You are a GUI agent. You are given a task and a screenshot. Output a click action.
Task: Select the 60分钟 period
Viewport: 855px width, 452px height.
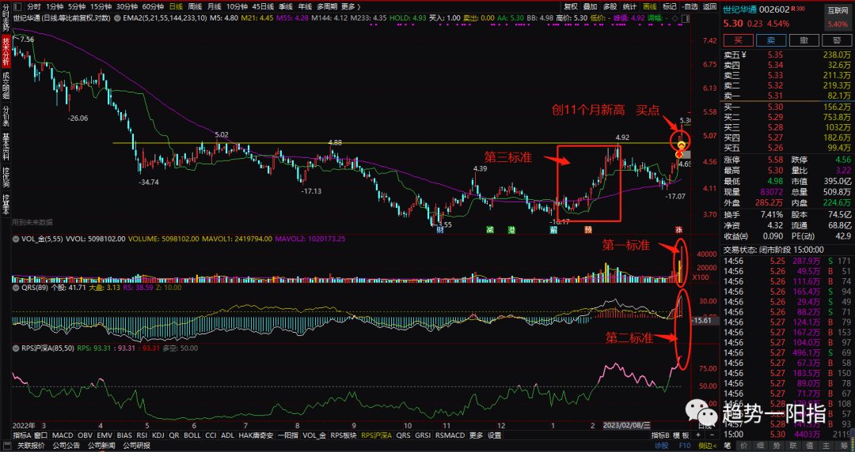pos(154,6)
